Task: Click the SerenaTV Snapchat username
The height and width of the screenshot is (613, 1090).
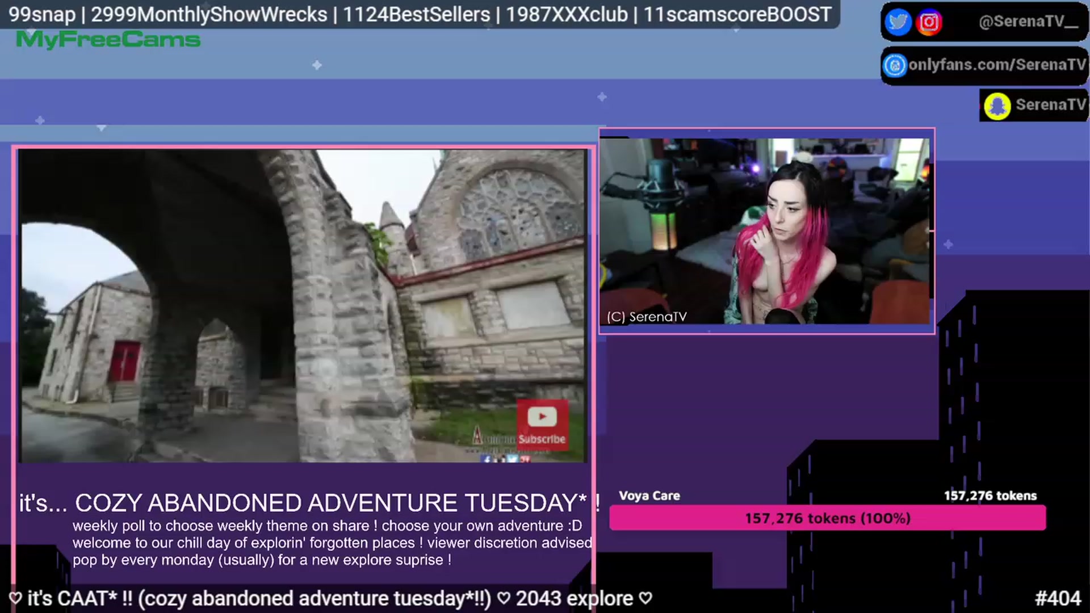Action: (1050, 104)
